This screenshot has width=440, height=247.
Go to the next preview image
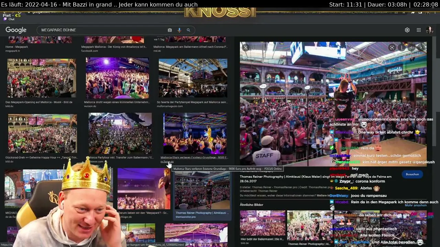[421, 48]
